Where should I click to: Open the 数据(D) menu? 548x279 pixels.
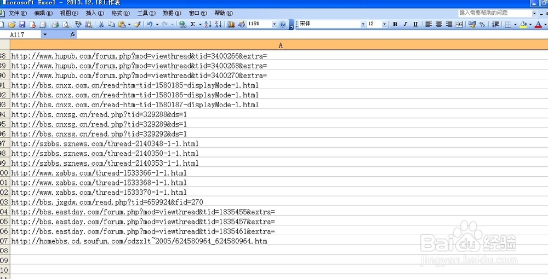(x=172, y=13)
